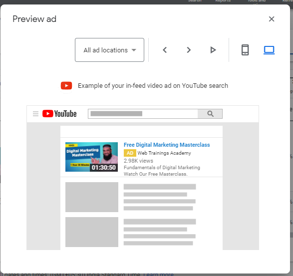Open the Digital Marketing Masterclass thumbnail
The width and height of the screenshot is (293, 276).
click(x=91, y=157)
